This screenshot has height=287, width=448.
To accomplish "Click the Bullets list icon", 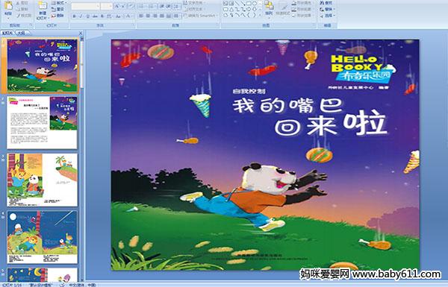I will [142, 6].
